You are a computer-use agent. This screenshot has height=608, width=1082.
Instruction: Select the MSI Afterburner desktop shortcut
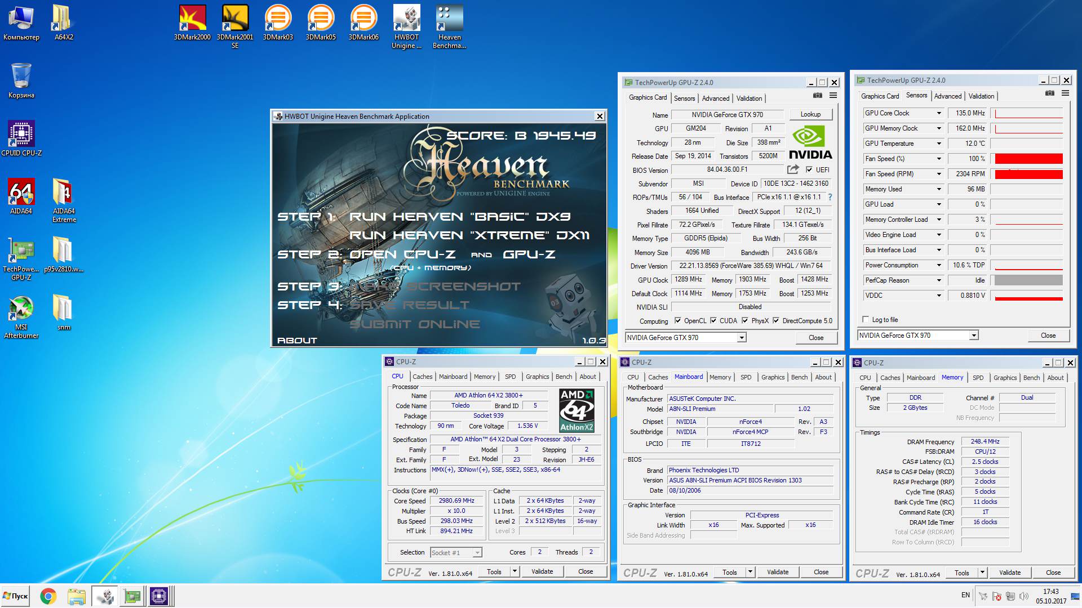coord(21,316)
